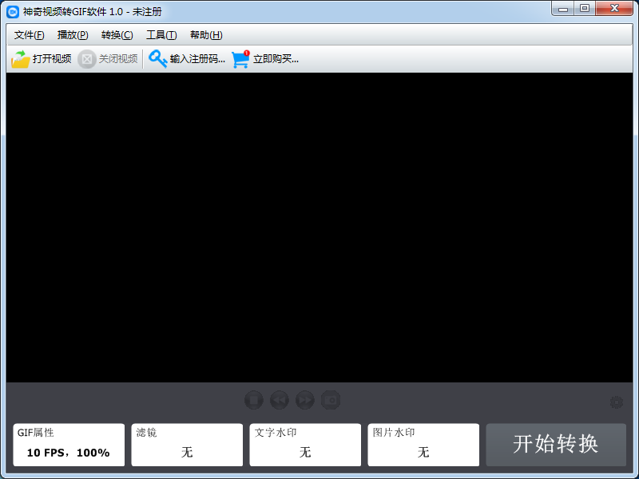
Task: Click the key icon to enter registration code
Action: point(157,58)
